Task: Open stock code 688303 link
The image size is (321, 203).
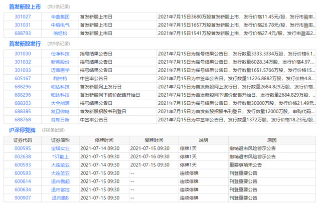Action: tap(23, 103)
